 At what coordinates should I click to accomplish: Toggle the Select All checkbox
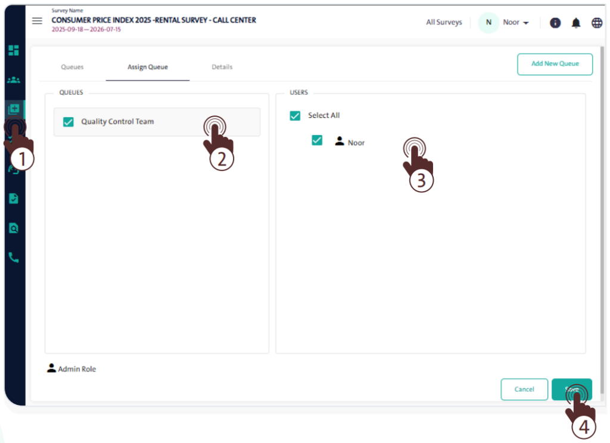pyautogui.click(x=295, y=116)
